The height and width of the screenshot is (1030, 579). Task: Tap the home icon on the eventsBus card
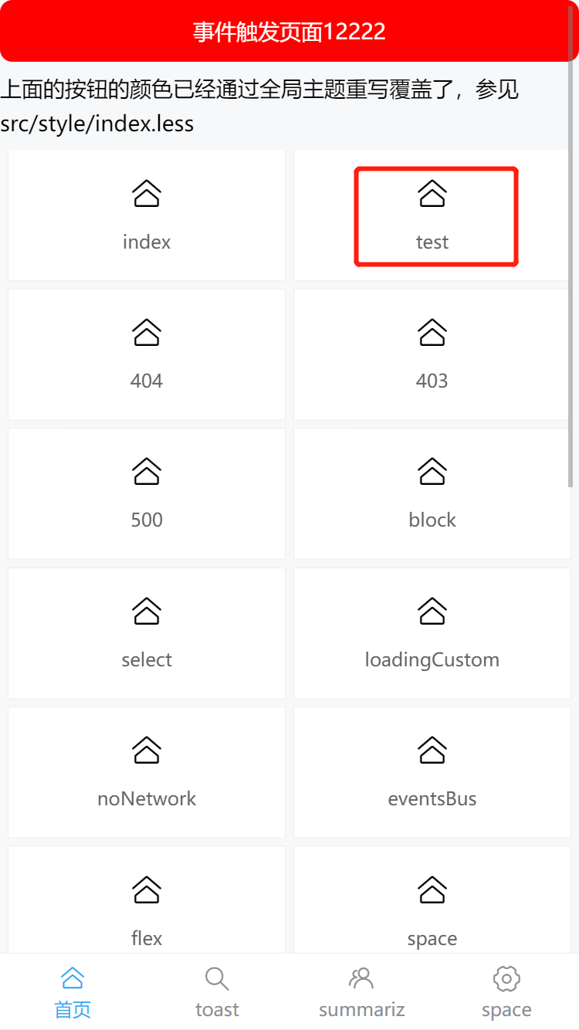tap(432, 749)
